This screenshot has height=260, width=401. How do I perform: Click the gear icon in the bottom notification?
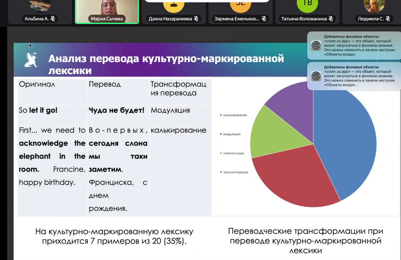pos(316,76)
